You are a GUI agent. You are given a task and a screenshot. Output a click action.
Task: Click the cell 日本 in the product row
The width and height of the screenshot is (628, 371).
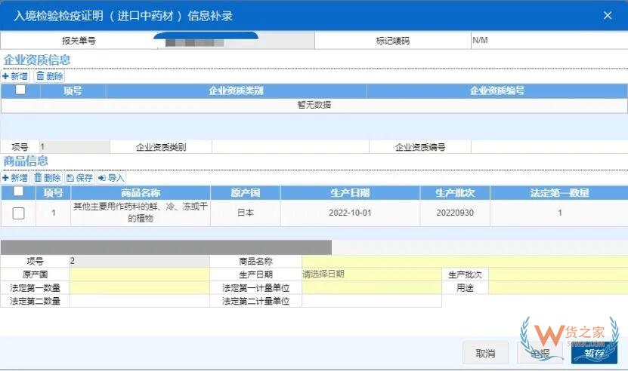(x=246, y=213)
